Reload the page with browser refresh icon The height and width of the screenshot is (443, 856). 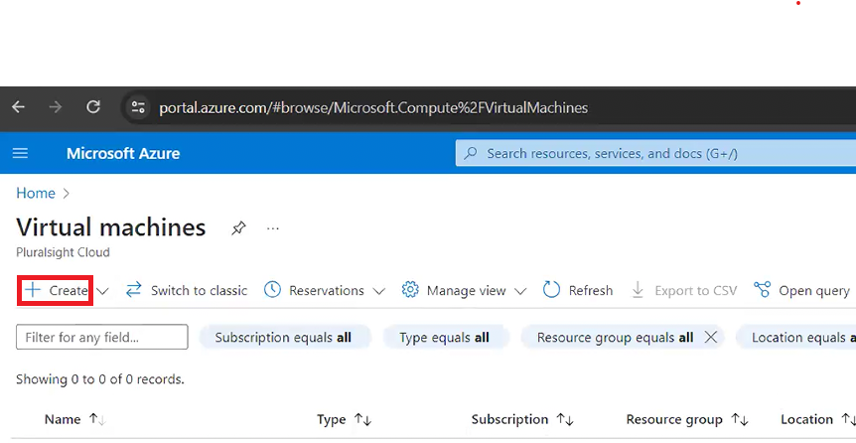tap(93, 107)
